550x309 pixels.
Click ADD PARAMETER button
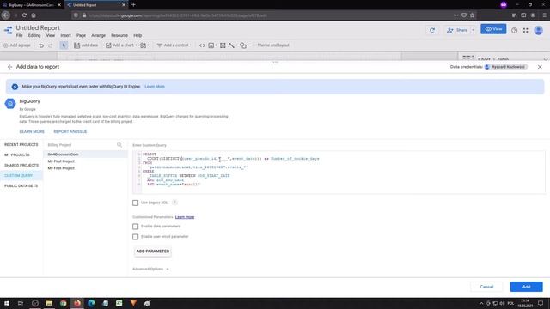click(153, 251)
